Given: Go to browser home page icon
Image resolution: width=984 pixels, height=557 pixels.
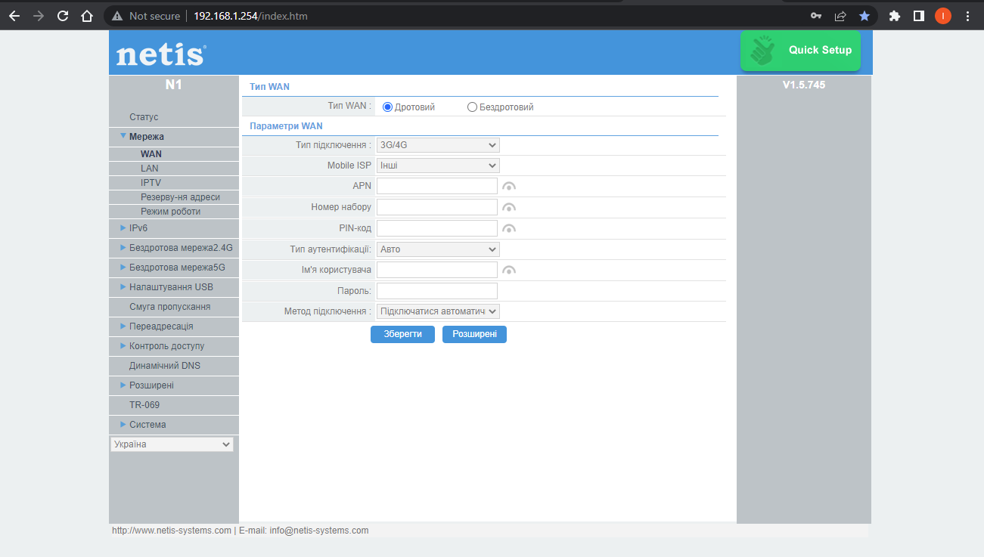Looking at the screenshot, I should pos(87,16).
